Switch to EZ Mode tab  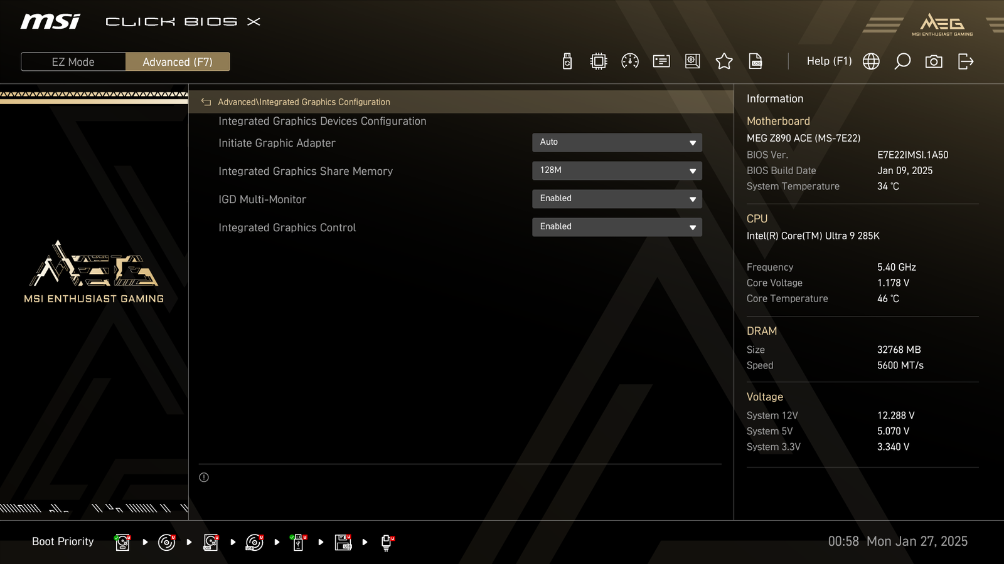coord(73,62)
